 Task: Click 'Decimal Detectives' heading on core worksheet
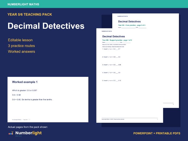pyautogui.click(x=129, y=21)
